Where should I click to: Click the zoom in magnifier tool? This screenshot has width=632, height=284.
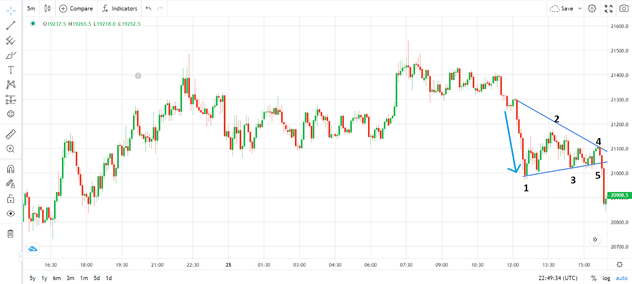pyautogui.click(x=11, y=149)
